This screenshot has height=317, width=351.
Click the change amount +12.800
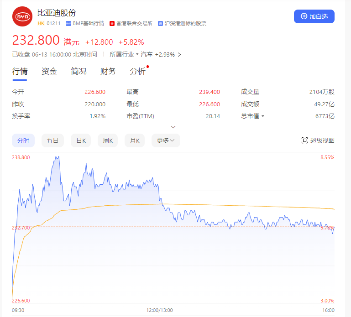pyautogui.click(x=99, y=42)
